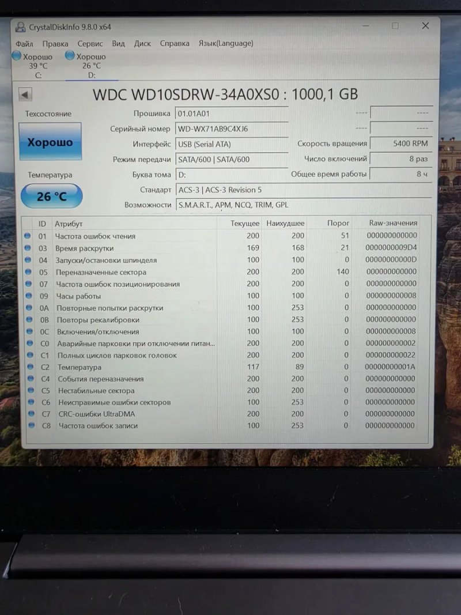
Task: Click the serial number field WD-WX71AB9C4XJ6
Action: coord(232,129)
